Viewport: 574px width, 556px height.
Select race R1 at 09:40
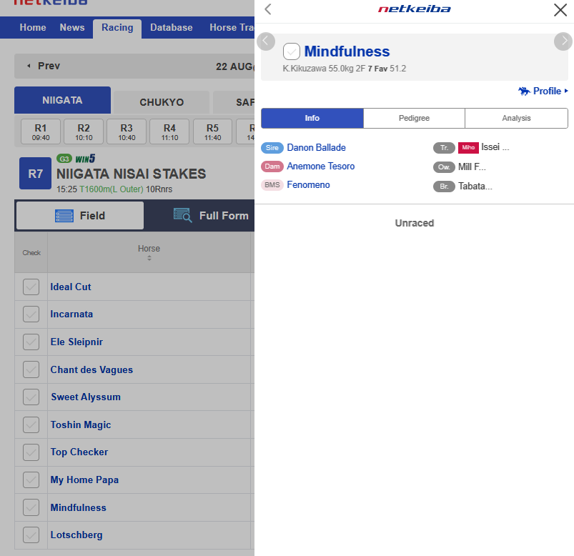[41, 131]
